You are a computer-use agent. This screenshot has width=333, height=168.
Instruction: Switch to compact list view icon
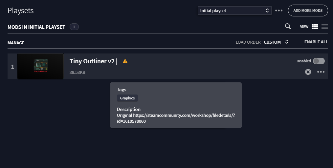[324, 27]
